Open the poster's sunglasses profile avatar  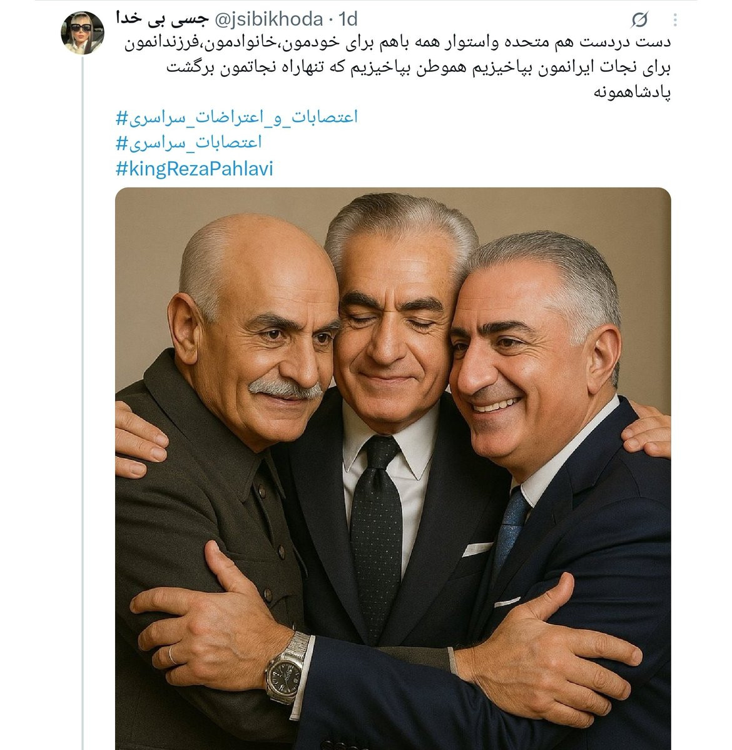pyautogui.click(x=82, y=32)
